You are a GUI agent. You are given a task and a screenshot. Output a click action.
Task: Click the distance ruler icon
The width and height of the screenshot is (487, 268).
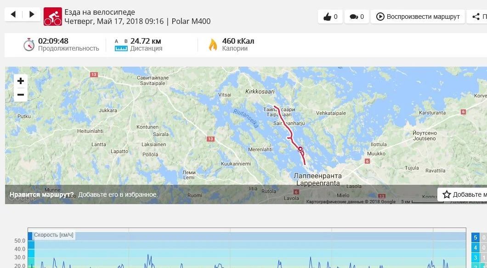[x=121, y=46]
